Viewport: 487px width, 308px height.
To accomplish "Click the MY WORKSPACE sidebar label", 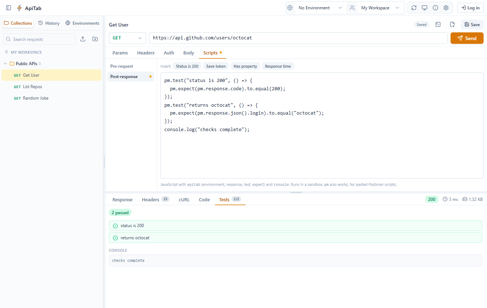I will [26, 52].
